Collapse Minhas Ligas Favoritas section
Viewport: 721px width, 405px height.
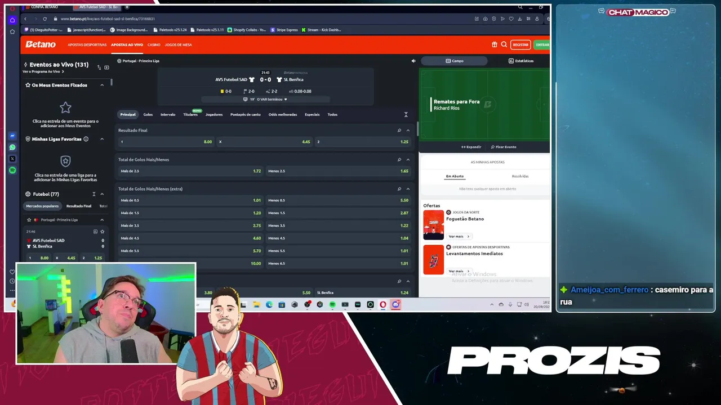pyautogui.click(x=102, y=139)
